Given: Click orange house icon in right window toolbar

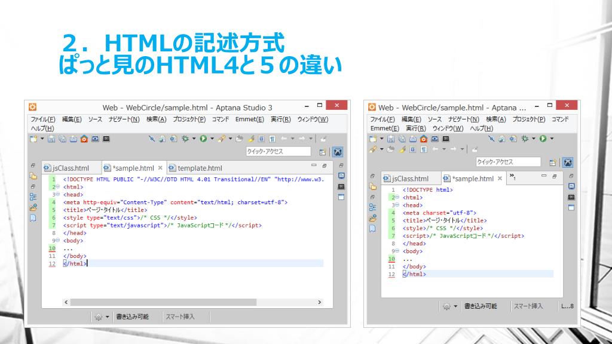Looking at the screenshot, I should (x=424, y=139).
